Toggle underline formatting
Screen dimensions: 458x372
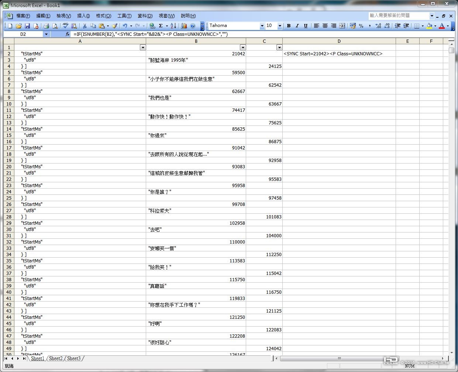[306, 26]
